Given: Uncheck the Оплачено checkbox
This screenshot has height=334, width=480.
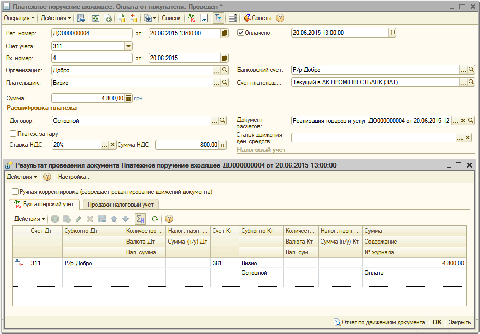Looking at the screenshot, I should click(241, 33).
